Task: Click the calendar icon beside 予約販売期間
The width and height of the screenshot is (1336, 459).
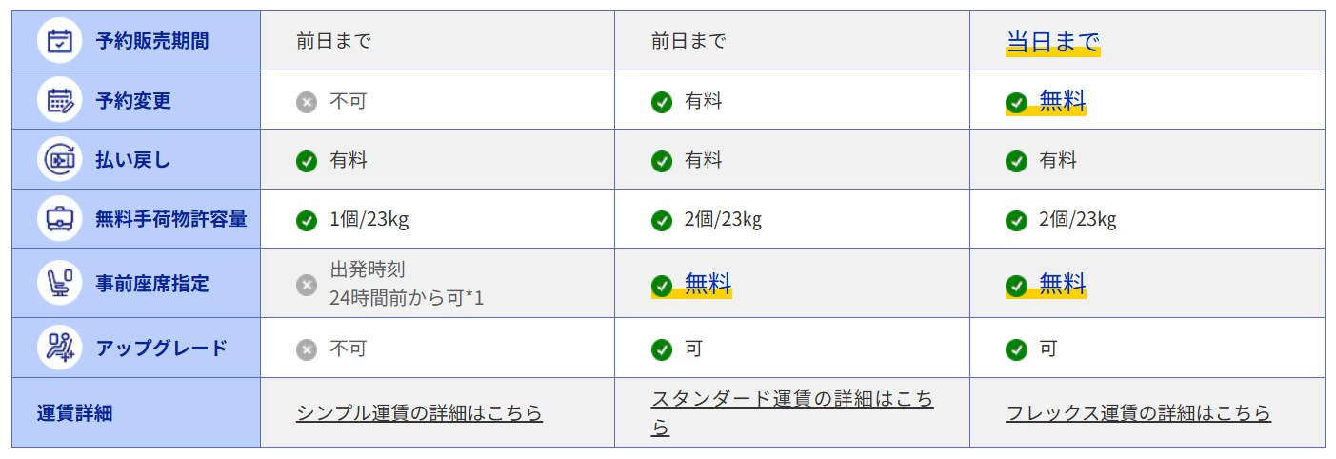Action: [60, 41]
